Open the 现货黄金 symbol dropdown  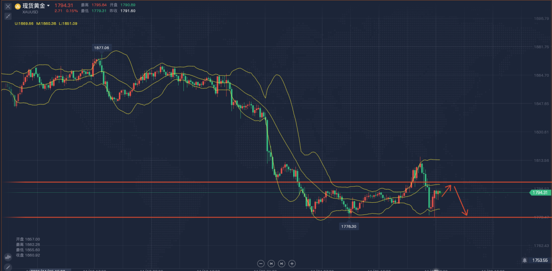pos(36,6)
